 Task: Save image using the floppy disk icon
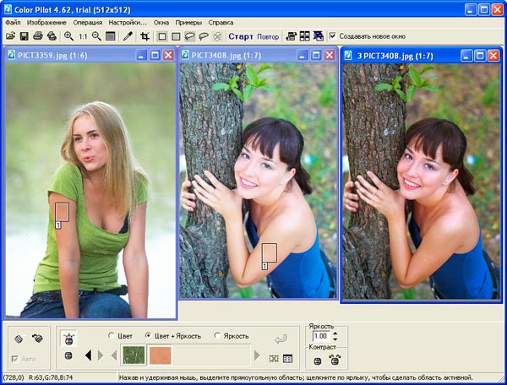pos(24,36)
